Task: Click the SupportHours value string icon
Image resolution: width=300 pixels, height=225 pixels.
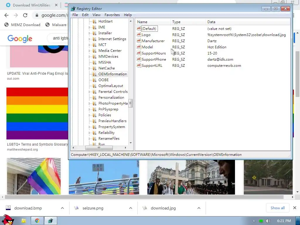Action: [x=139, y=53]
